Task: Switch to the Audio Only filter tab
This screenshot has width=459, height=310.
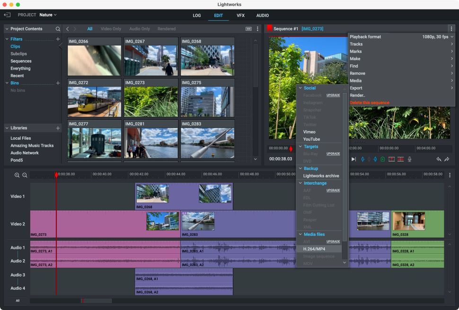Action: click(139, 28)
